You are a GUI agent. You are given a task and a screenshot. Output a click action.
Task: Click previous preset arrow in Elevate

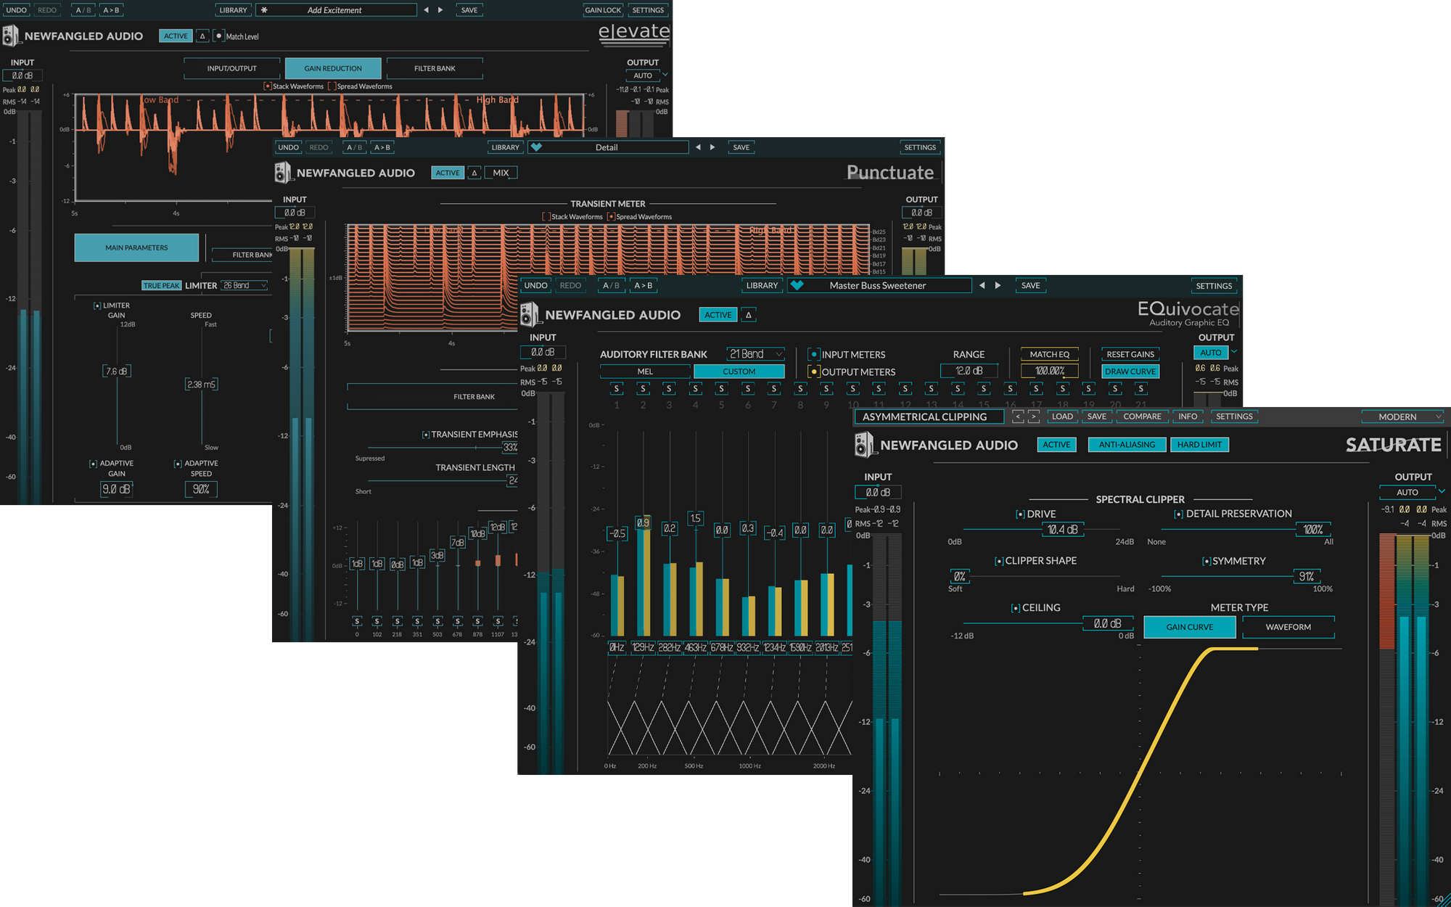pos(426,10)
